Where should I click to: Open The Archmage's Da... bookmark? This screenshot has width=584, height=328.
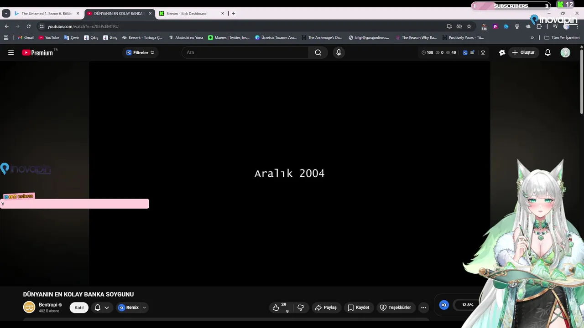click(322, 37)
